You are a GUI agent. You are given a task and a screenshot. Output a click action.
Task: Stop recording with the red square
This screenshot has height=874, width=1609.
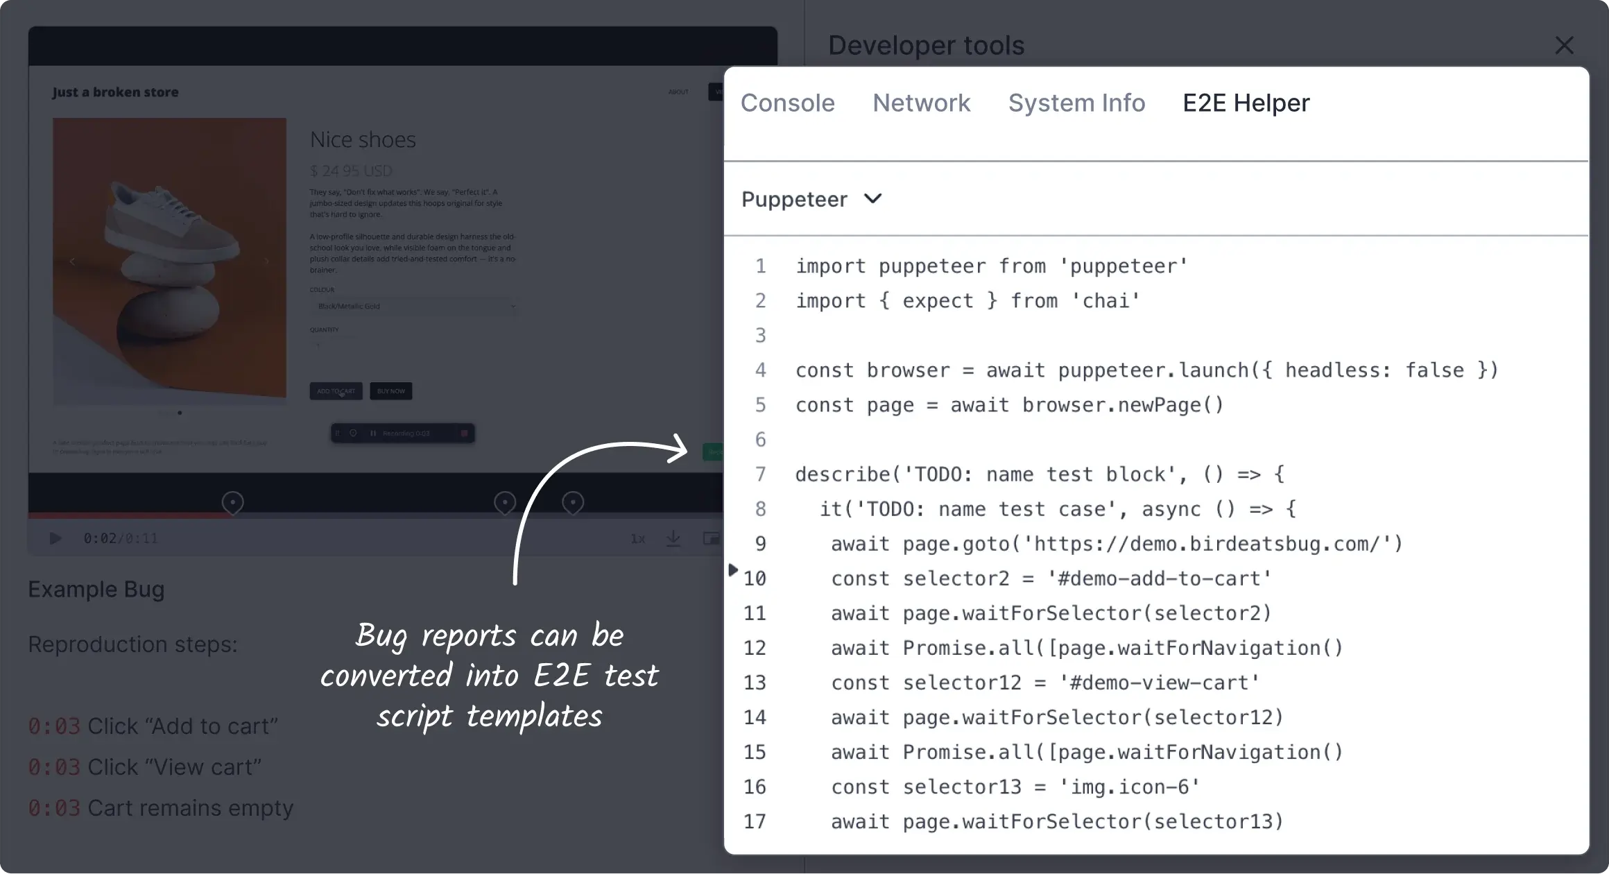464,434
